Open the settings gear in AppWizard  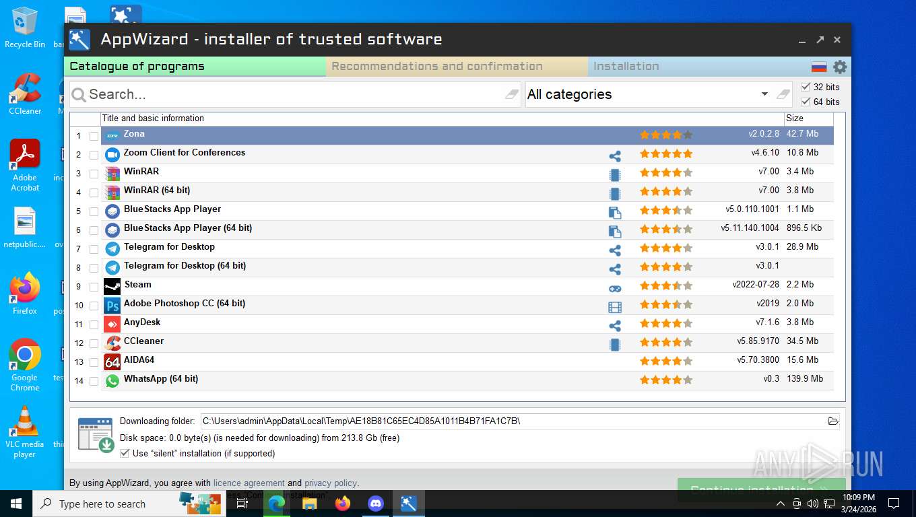click(x=840, y=67)
